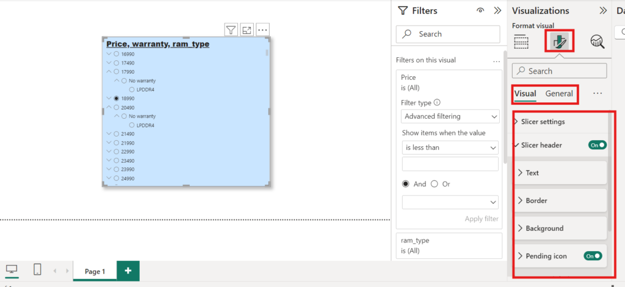Select the 22990 radio option
The height and width of the screenshot is (287, 625).
[116, 152]
